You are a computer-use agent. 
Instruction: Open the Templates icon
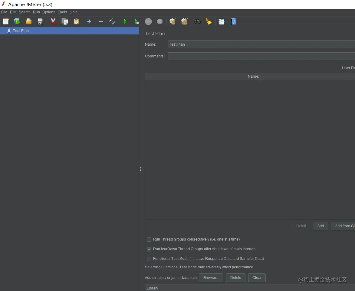17,21
